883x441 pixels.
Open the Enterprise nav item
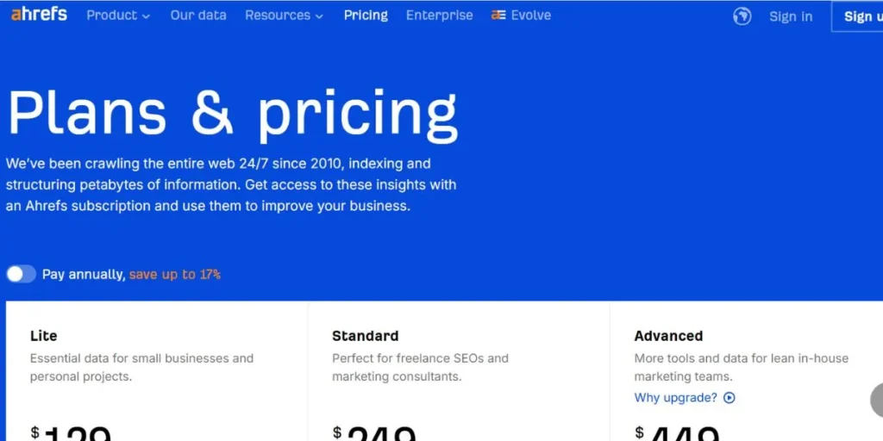coord(439,16)
